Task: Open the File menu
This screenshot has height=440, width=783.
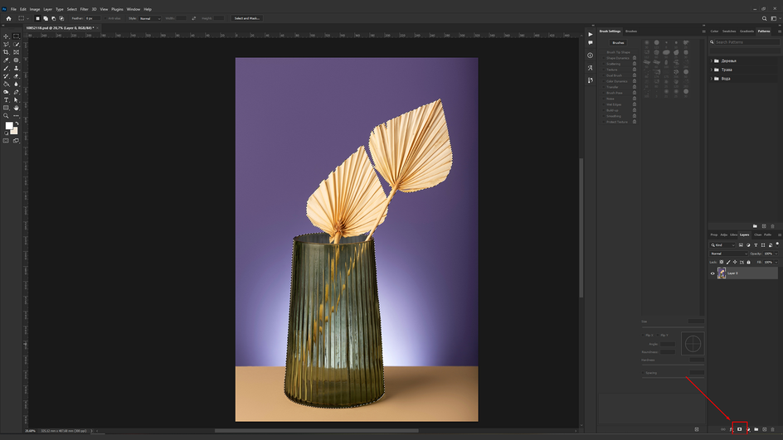Action: [x=13, y=9]
